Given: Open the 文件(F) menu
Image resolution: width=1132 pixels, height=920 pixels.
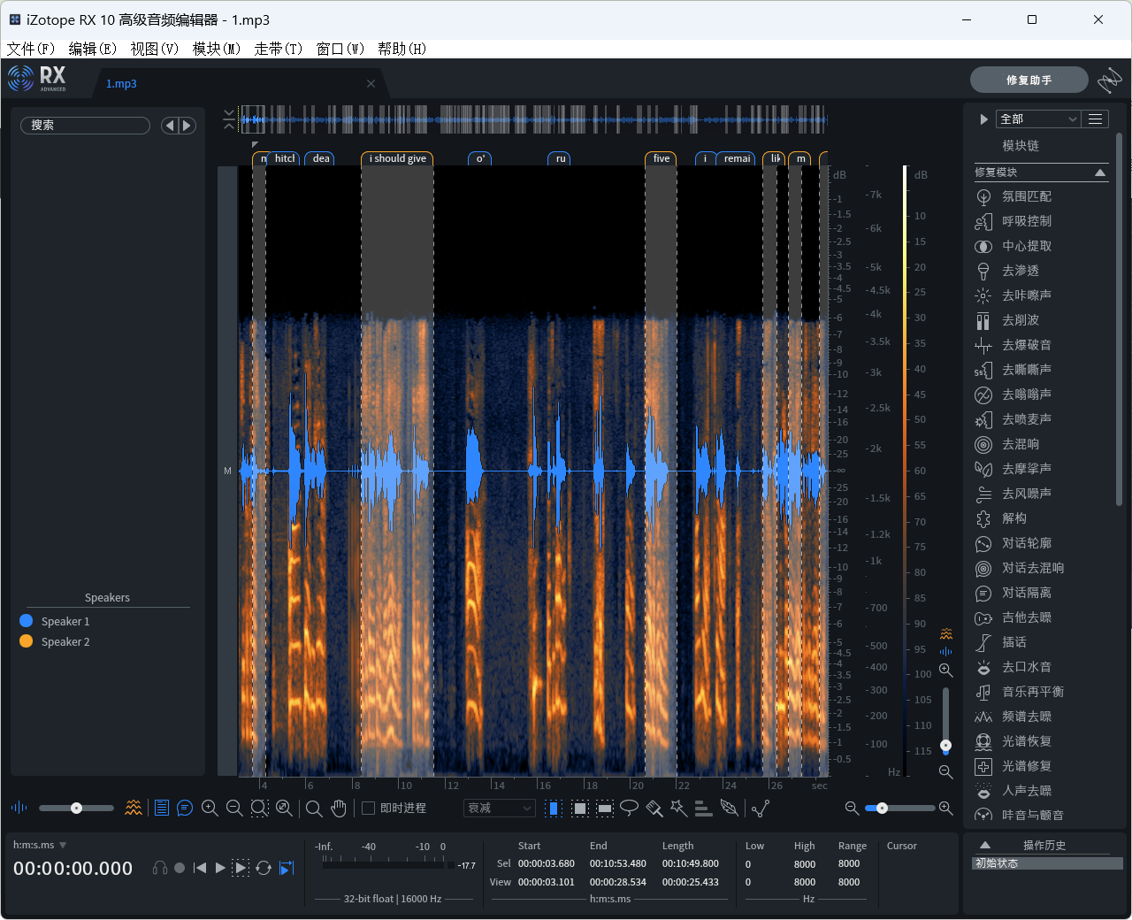Looking at the screenshot, I should tap(31, 49).
